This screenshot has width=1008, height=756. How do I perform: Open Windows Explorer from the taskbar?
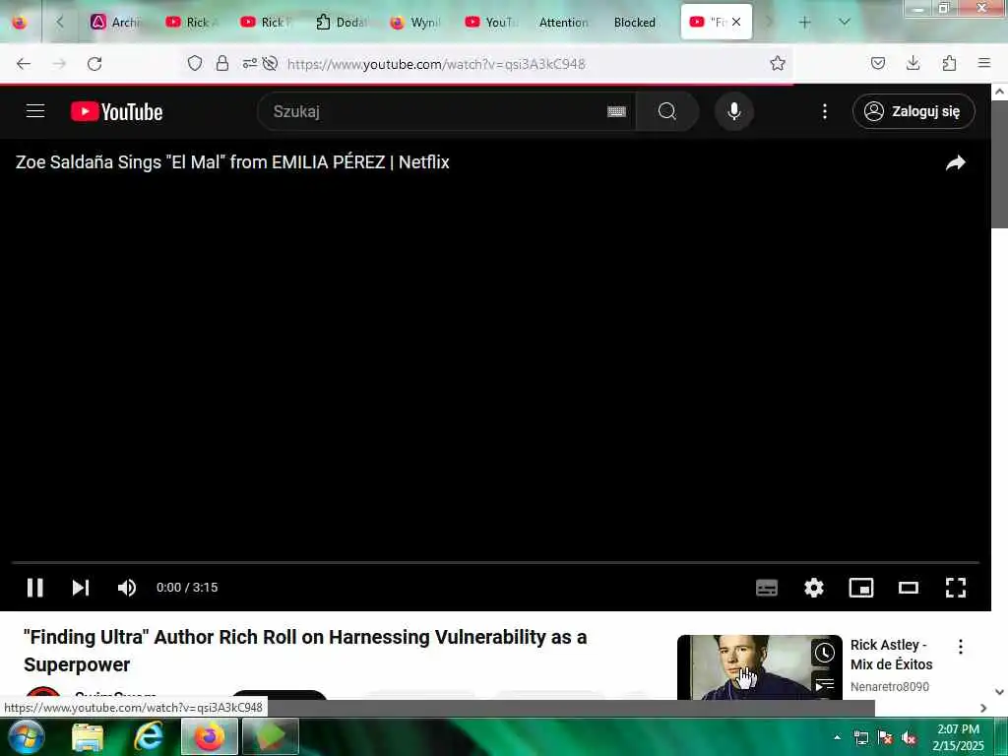pyautogui.click(x=88, y=737)
